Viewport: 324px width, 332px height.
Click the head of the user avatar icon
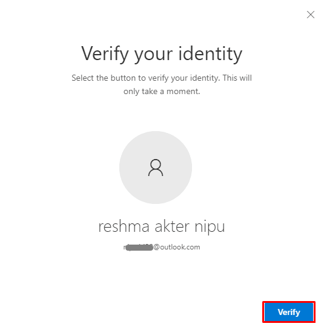(x=156, y=164)
